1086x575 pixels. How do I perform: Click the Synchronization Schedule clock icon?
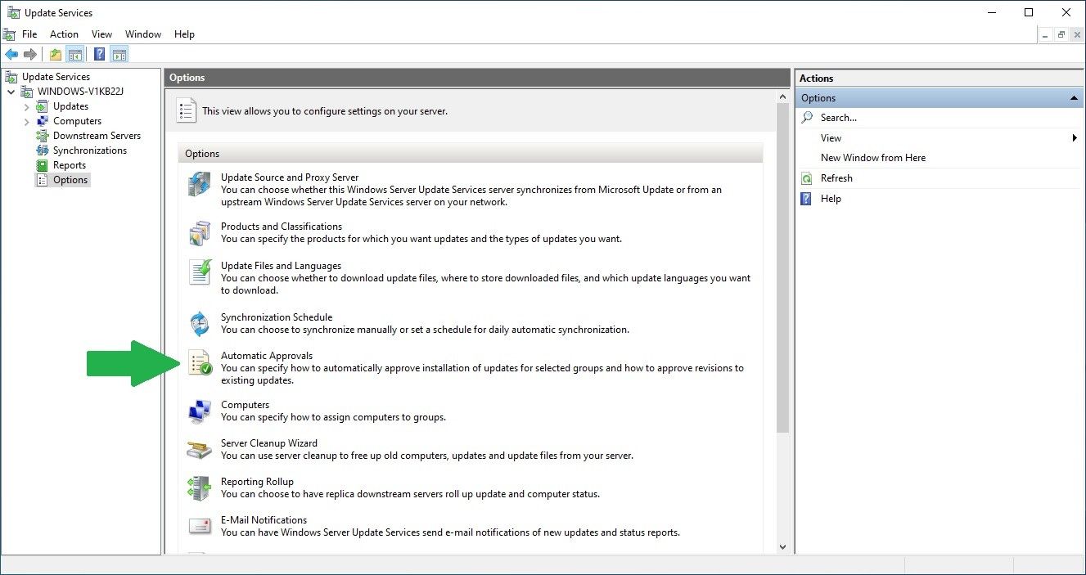200,324
